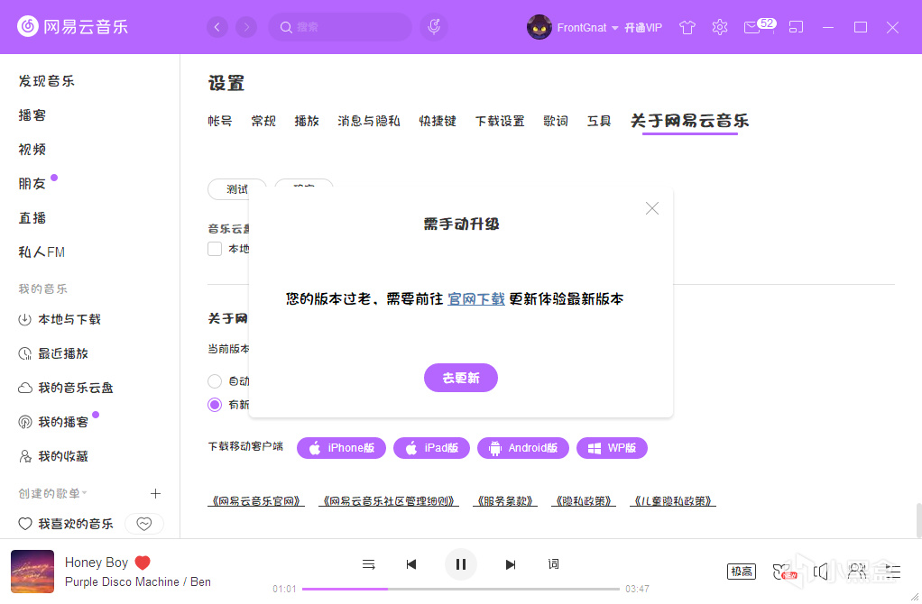Switch to the 消息与隐私 settings tab
Image resolution: width=922 pixels, height=604 pixels.
pyautogui.click(x=369, y=121)
